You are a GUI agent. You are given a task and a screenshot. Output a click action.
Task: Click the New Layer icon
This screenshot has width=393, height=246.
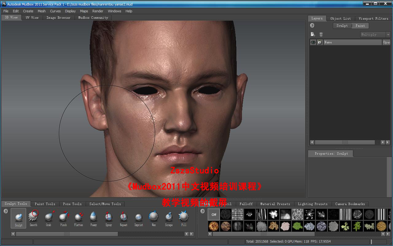(313, 34)
